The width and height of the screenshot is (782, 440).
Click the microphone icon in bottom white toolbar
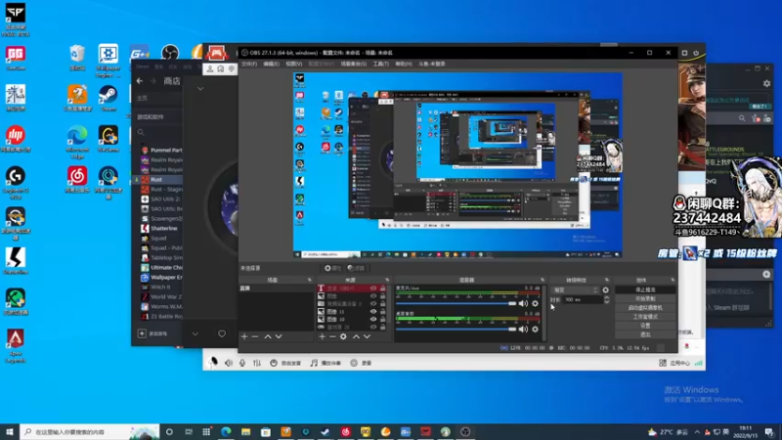(x=242, y=363)
